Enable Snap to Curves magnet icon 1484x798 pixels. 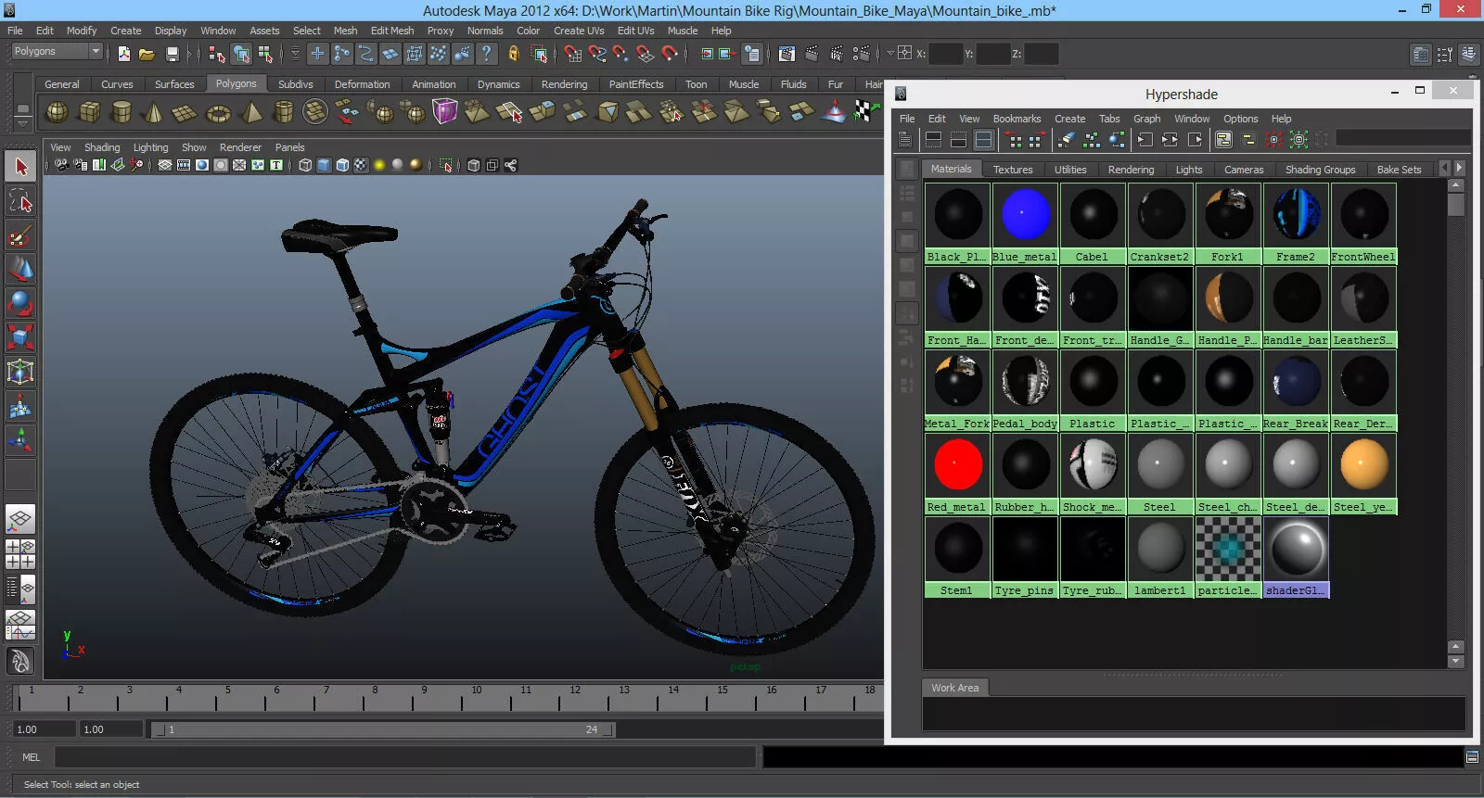(x=597, y=54)
